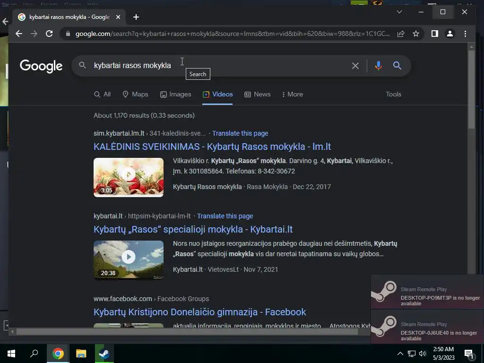Click the address bar URL

tap(233, 34)
